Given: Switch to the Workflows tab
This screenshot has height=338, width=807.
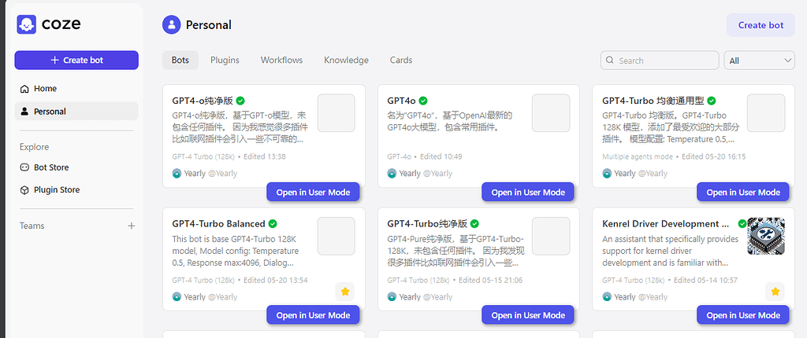Looking at the screenshot, I should 281,60.
